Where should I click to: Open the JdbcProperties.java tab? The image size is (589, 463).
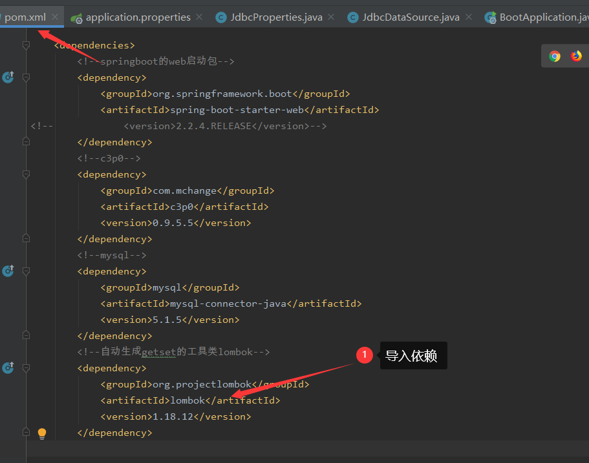click(276, 17)
